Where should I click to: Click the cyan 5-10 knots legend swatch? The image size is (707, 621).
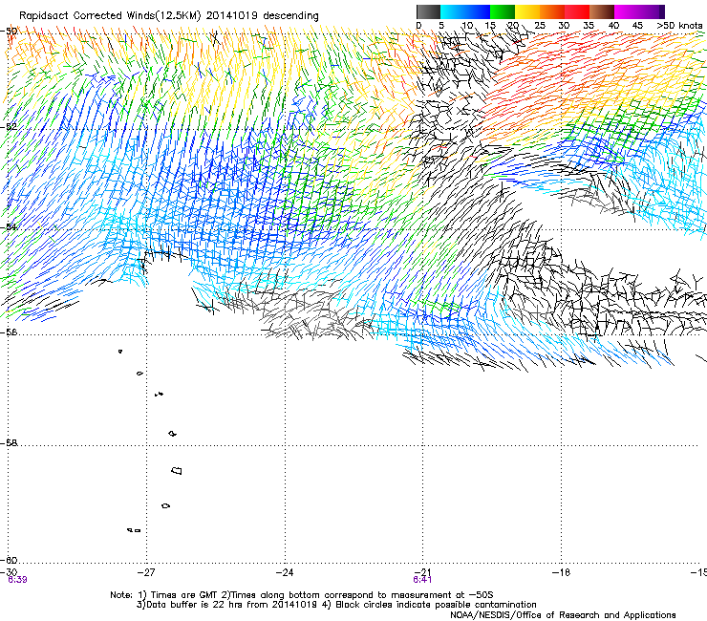(x=453, y=11)
